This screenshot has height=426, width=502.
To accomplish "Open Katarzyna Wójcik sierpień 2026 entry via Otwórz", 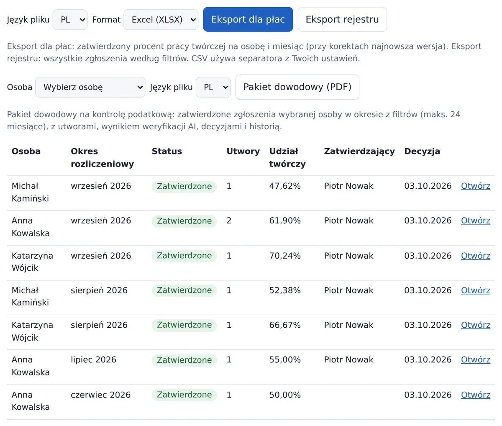I will point(476,325).
